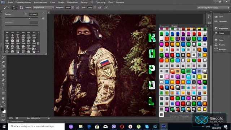231x130 pixels.
Task: Toggle pressure for opacity icon
Action: pyautogui.click(x=78, y=8)
